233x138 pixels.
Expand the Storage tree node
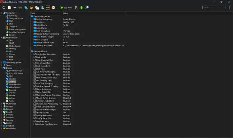(2, 106)
